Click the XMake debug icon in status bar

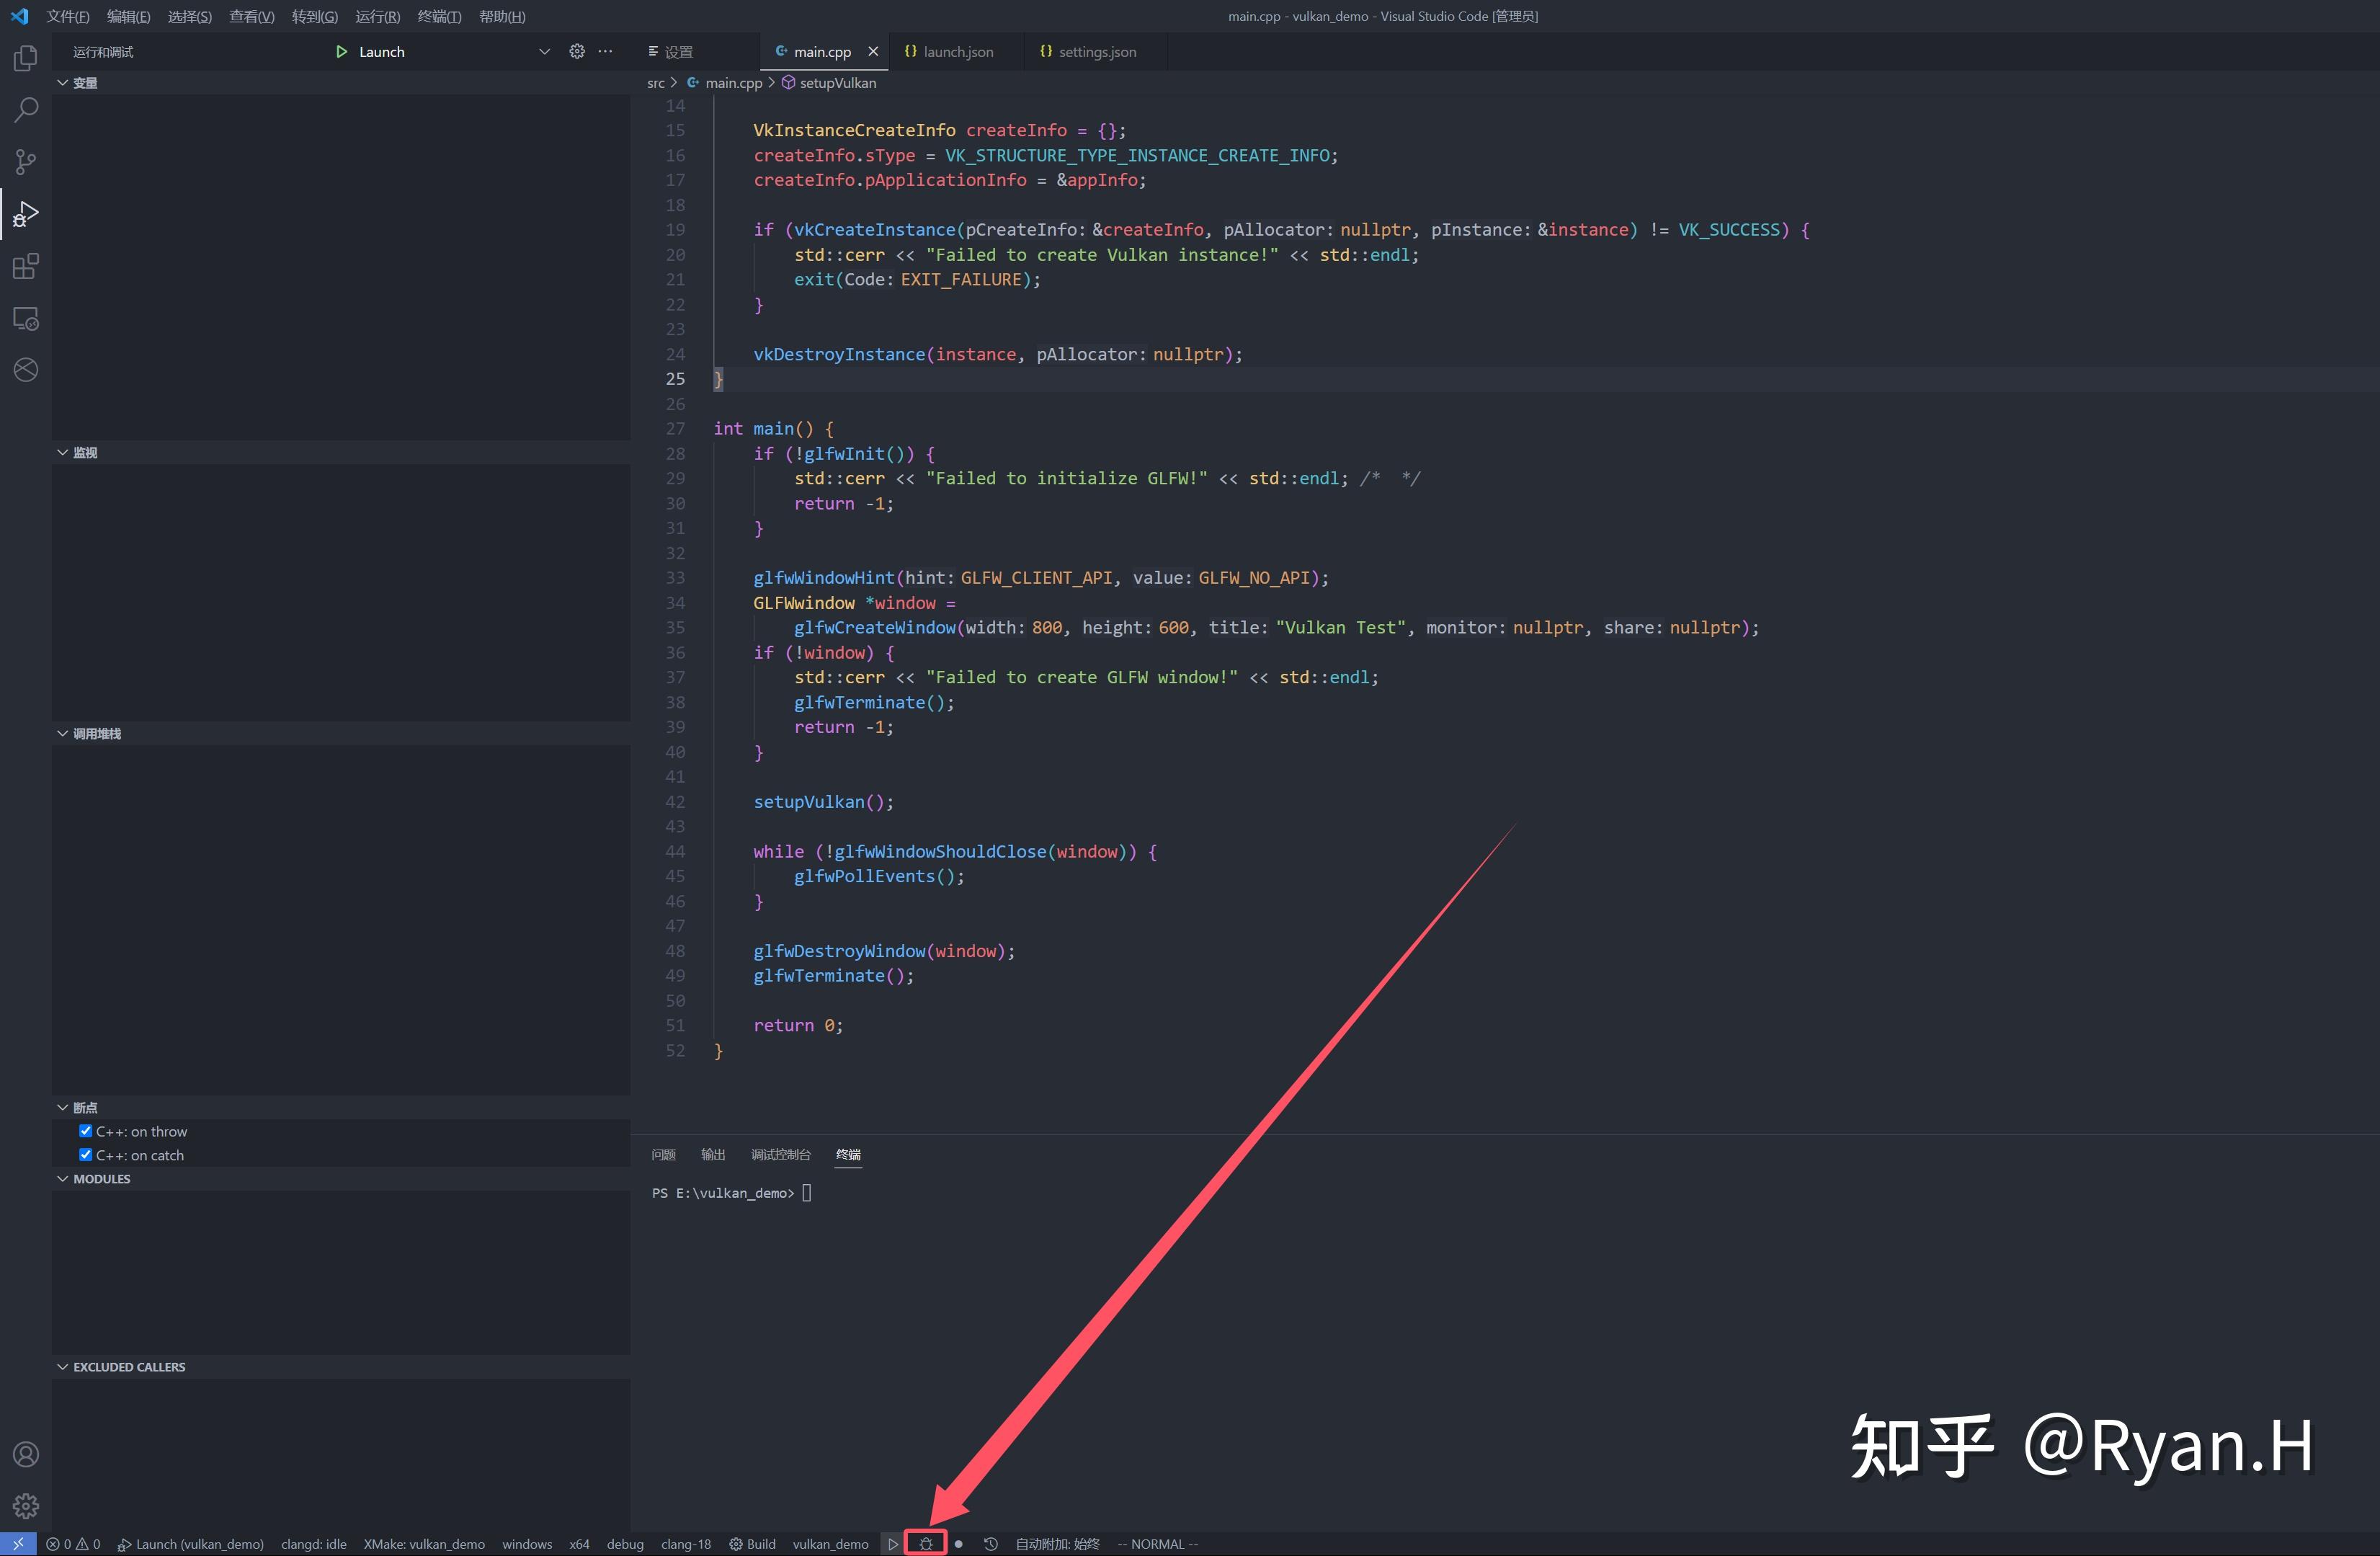coord(926,1543)
